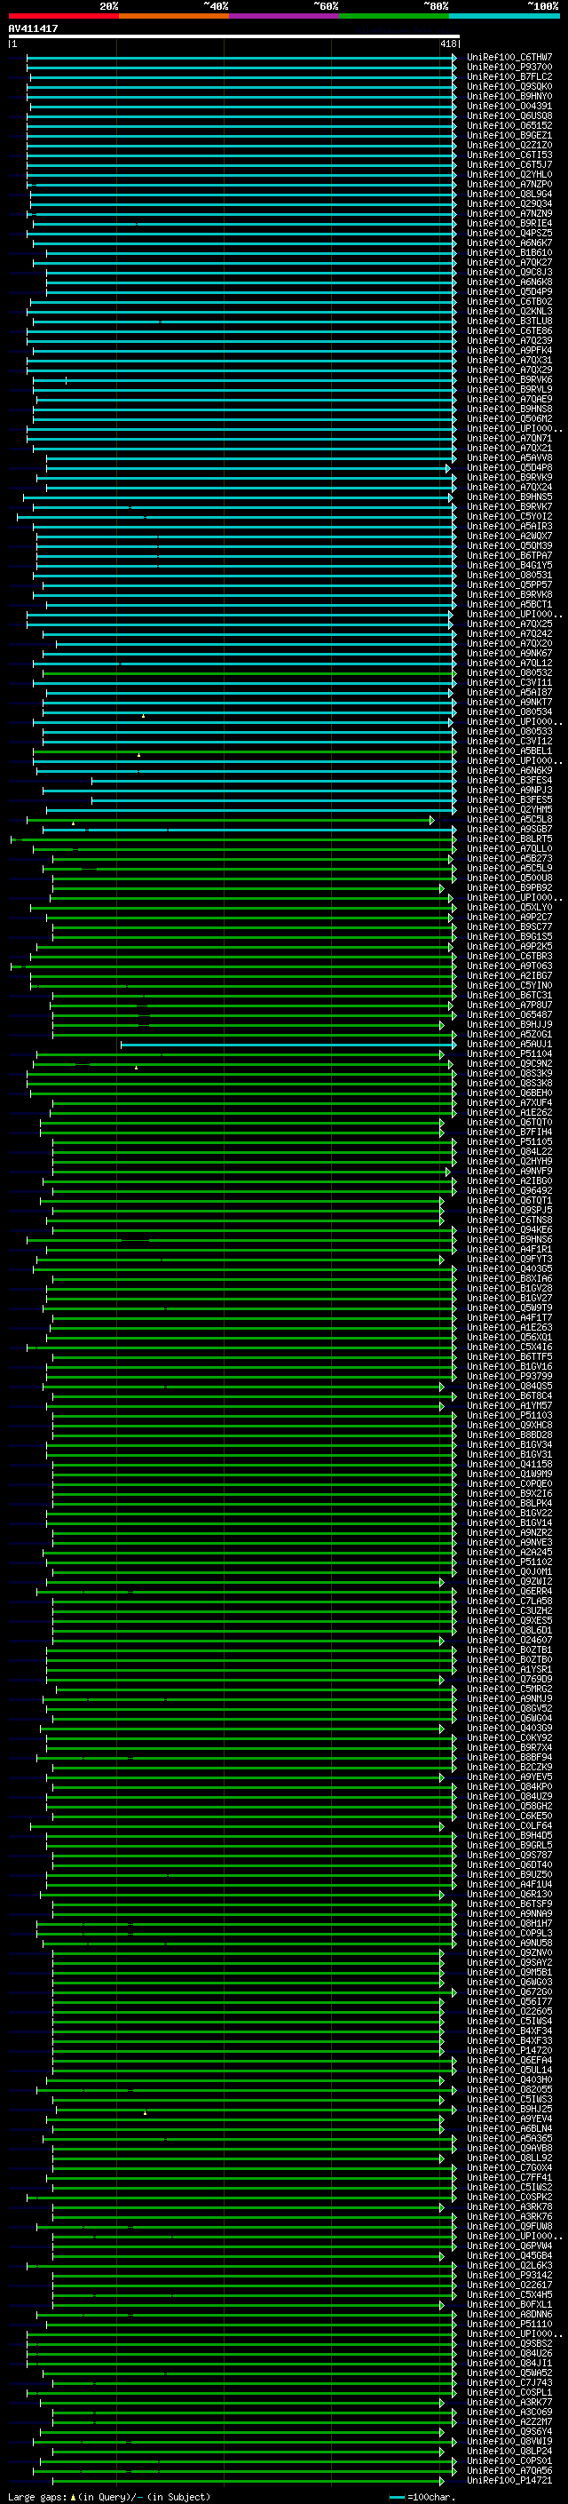
Task: Click label UniRef100_B3FES4
Action: coord(509,781)
